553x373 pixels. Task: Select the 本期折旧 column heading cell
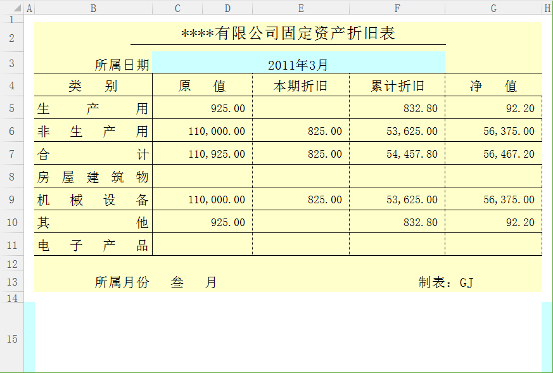pyautogui.click(x=300, y=86)
